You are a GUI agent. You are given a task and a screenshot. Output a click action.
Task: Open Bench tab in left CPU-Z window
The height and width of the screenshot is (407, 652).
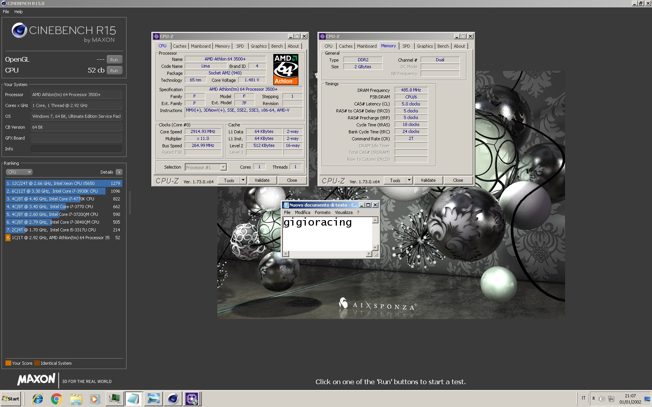coord(277,46)
